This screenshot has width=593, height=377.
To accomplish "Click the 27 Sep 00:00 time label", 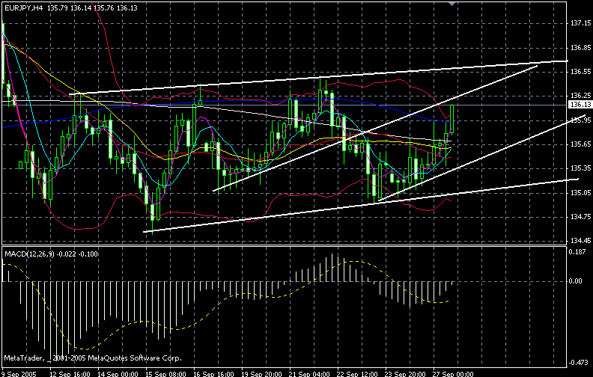I will coord(454,374).
